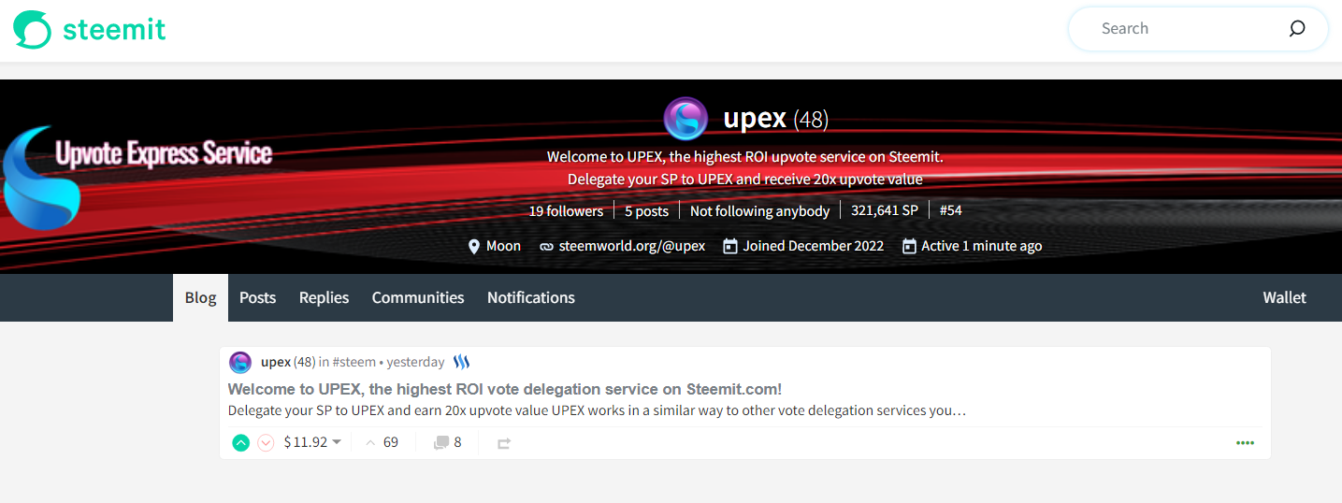Image resolution: width=1342 pixels, height=503 pixels.
Task: Click the reputation (48) beside the banner username
Action: pyautogui.click(x=811, y=120)
